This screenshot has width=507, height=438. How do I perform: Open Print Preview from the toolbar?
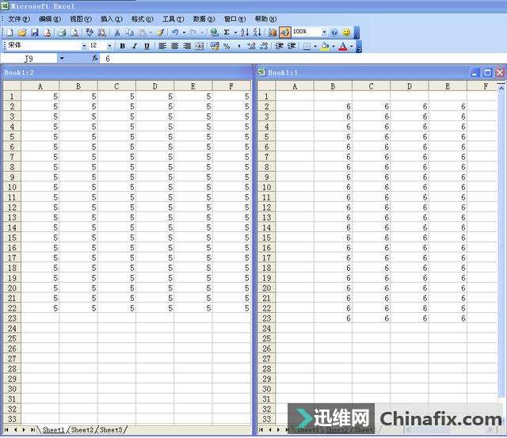pyautogui.click(x=74, y=32)
